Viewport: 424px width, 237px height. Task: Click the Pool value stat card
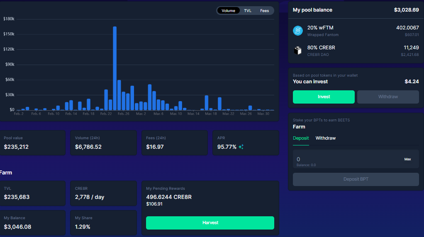[32, 143]
